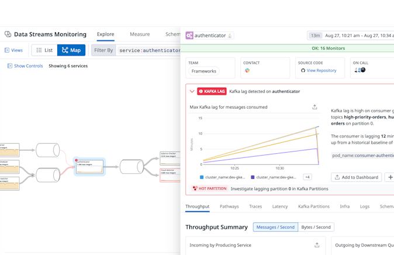Click the blue cluster_name legend swatch
The image size is (394, 255).
(202, 177)
